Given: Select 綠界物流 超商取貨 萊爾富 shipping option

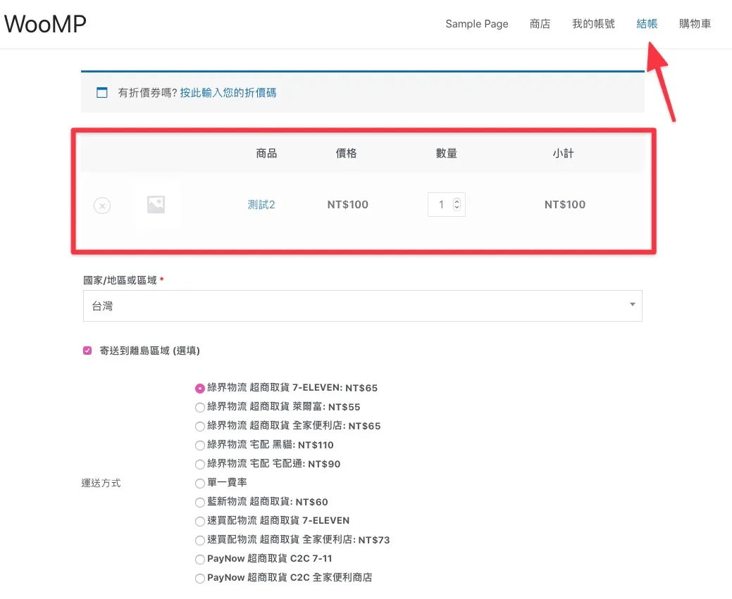Looking at the screenshot, I should pyautogui.click(x=199, y=406).
